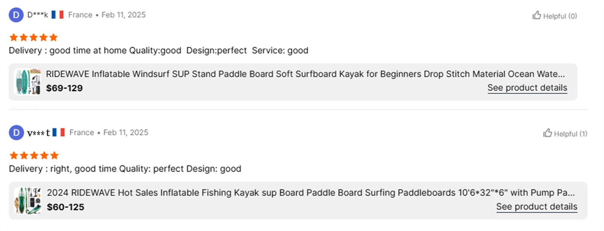This screenshot has height=231, width=604.
Task: Open the RIDEWAVE Inflatable Windsurf SUP title
Action: (305, 74)
